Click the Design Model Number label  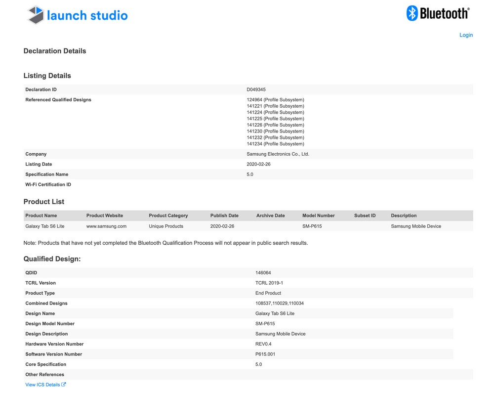(x=50, y=324)
